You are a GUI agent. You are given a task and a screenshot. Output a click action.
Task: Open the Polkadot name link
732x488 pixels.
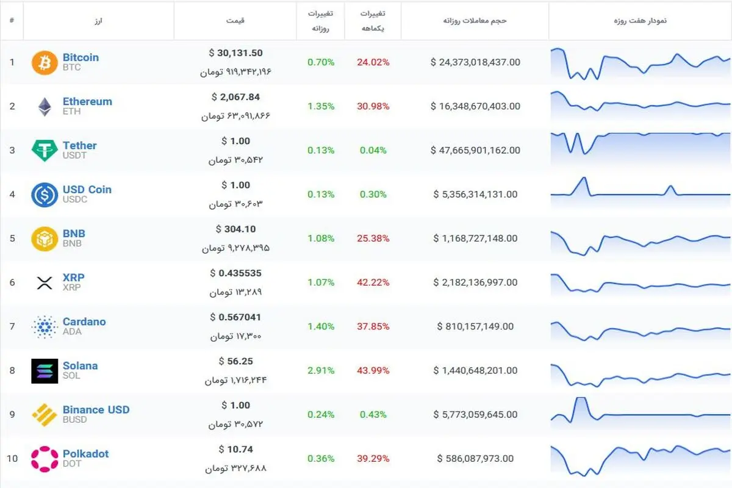86,454
